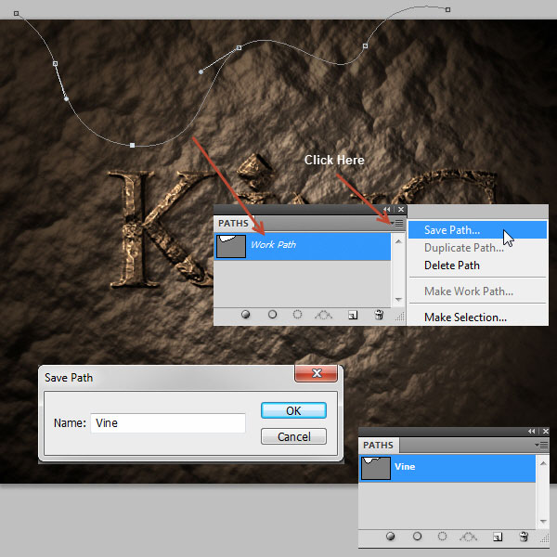Click stroke path with brush icon in Work Path panel

(x=272, y=315)
